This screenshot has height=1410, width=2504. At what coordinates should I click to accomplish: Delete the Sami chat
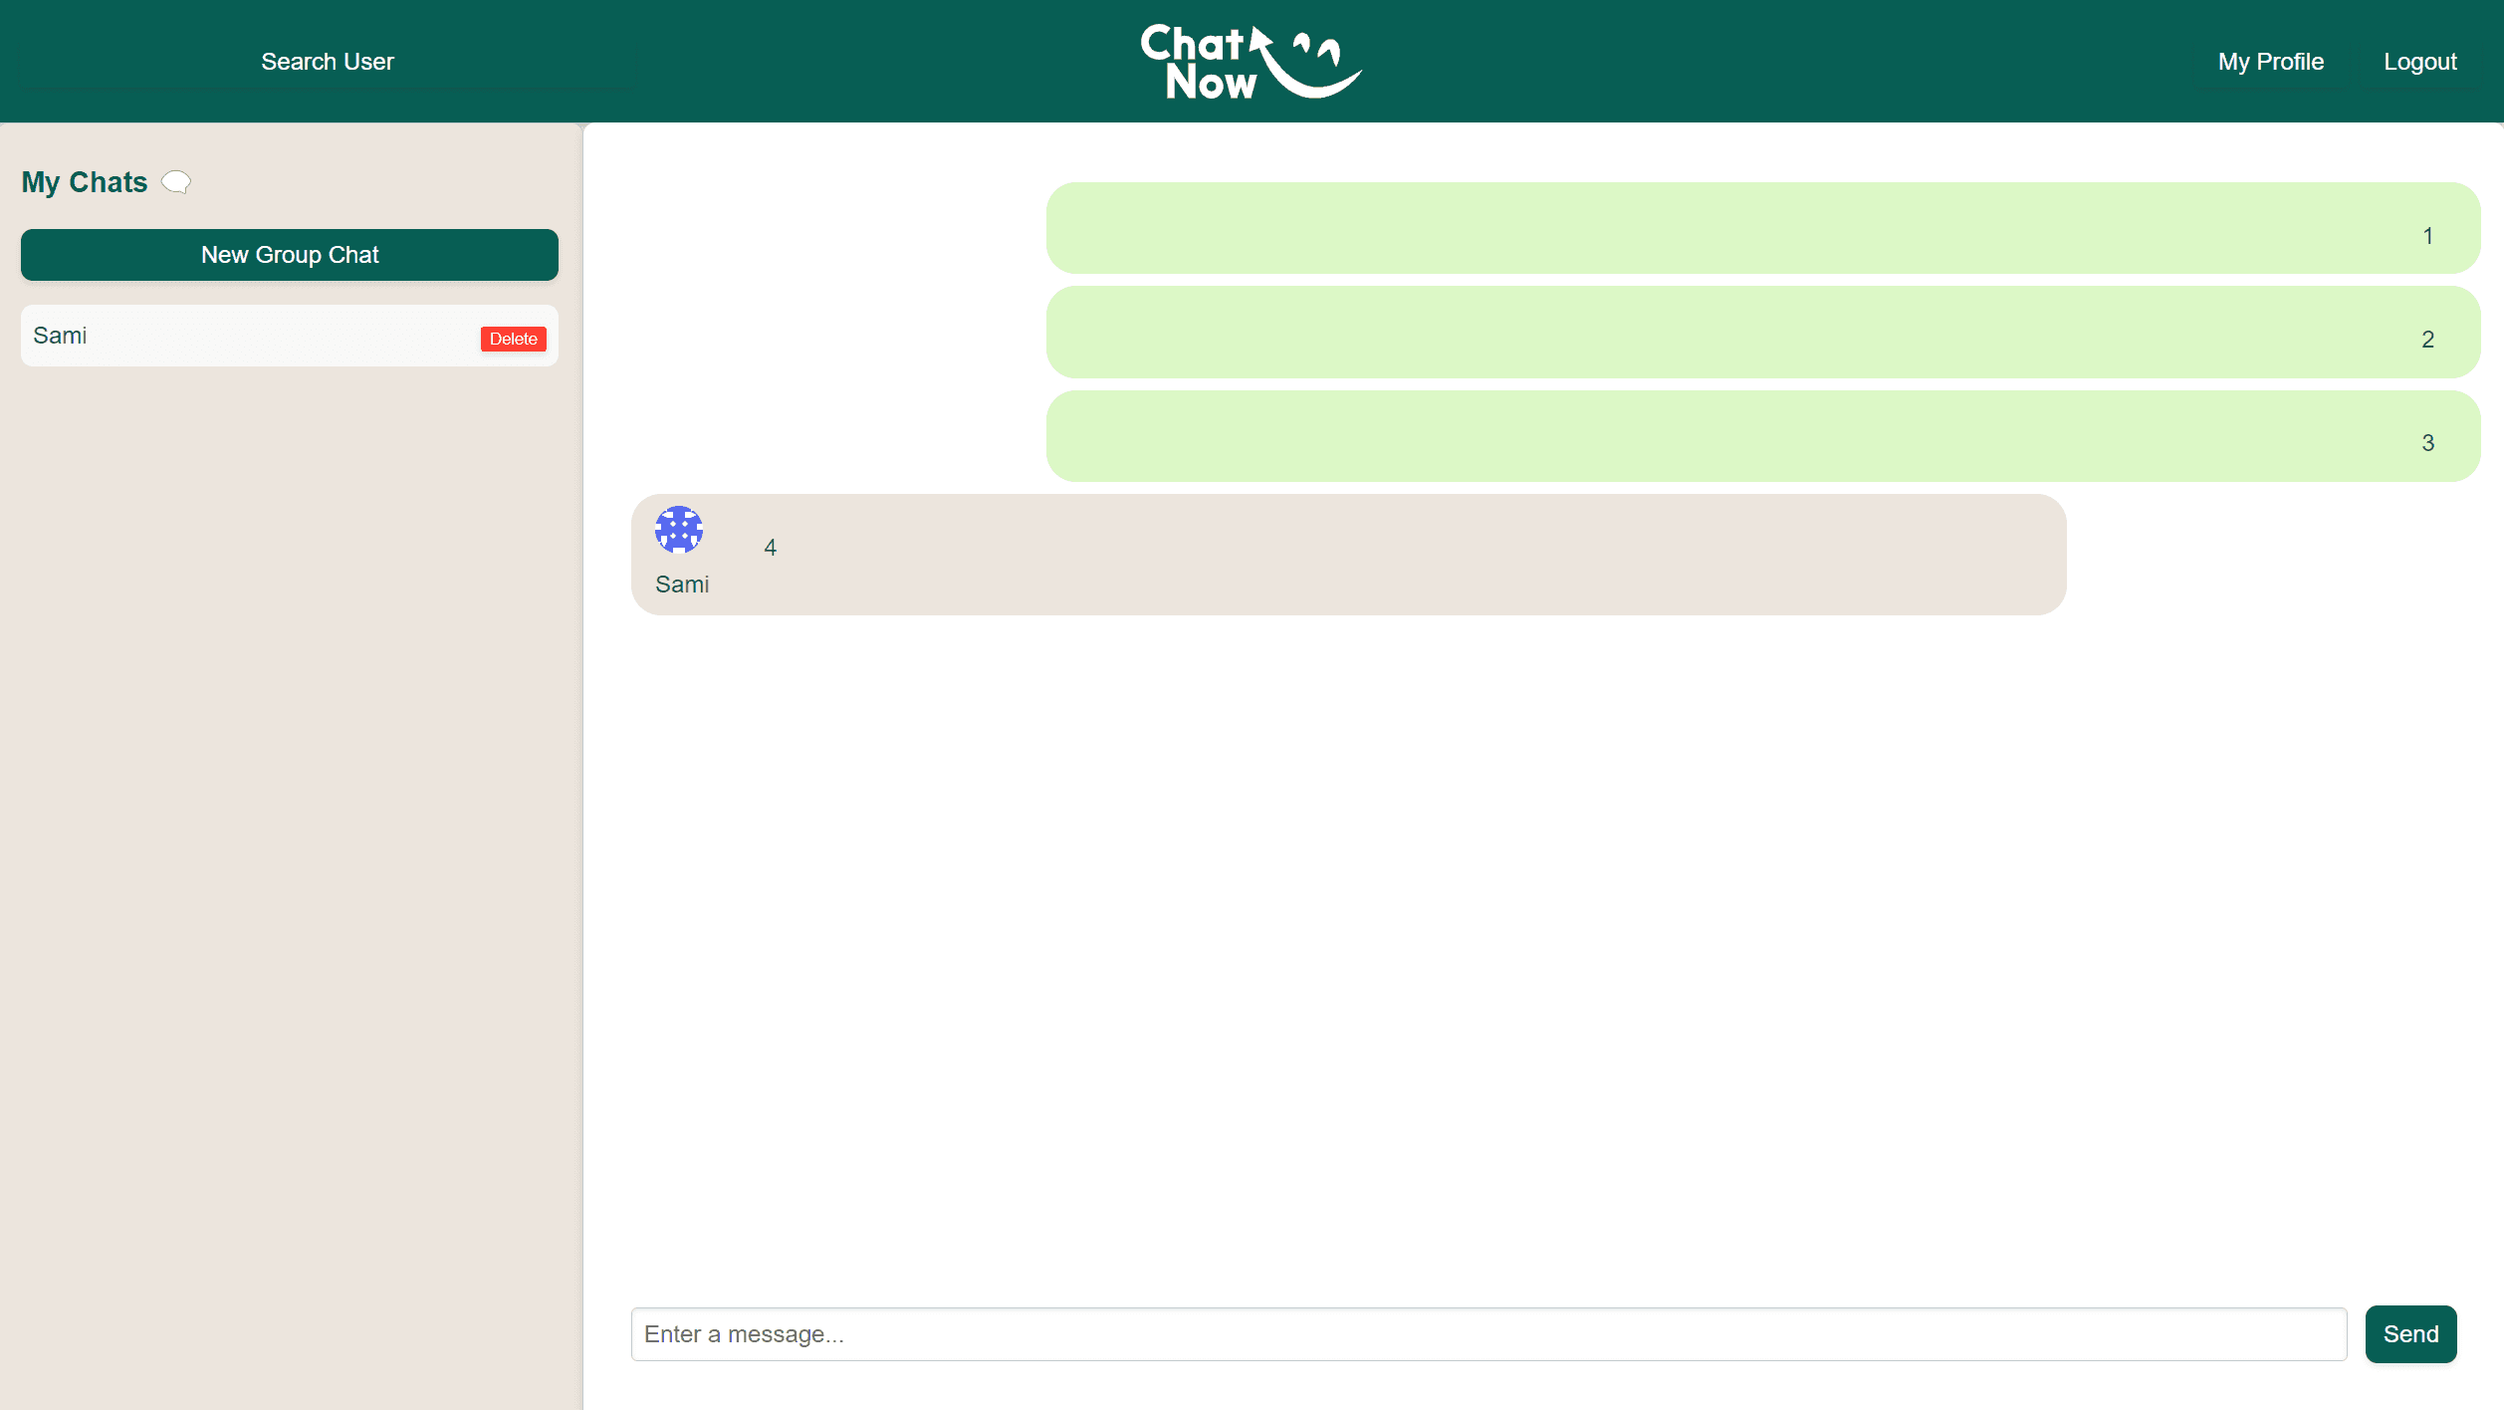click(514, 339)
